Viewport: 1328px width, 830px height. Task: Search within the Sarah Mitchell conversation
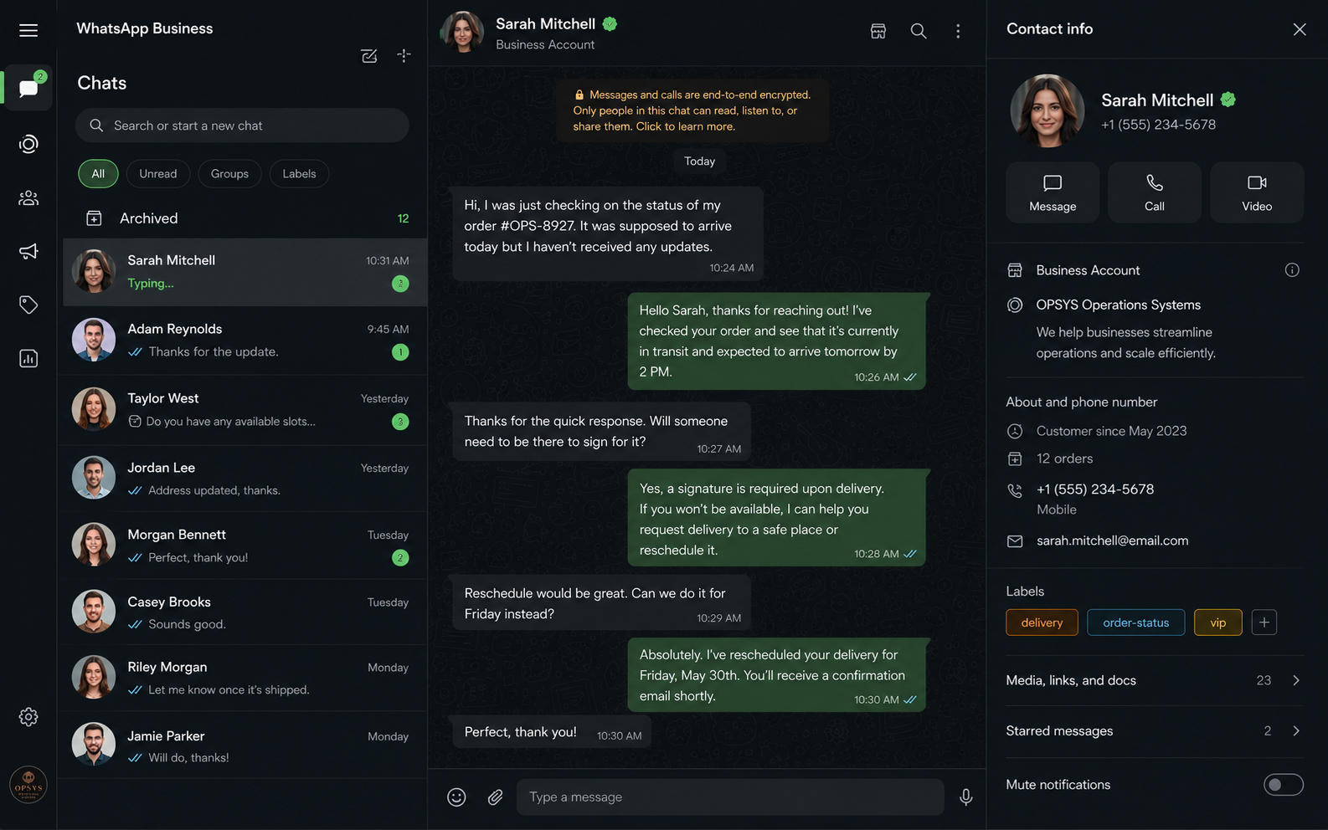coord(919,31)
